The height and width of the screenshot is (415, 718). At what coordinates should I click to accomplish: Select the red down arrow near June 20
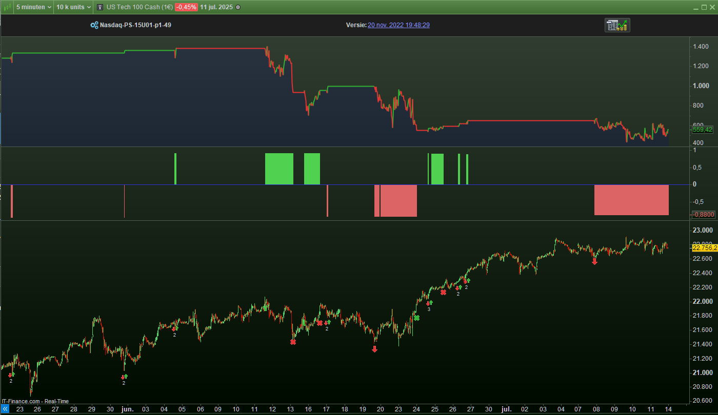tap(374, 349)
